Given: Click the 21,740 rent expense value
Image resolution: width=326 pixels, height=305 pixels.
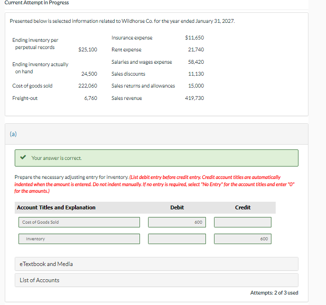Looking at the screenshot, I should (x=196, y=49).
